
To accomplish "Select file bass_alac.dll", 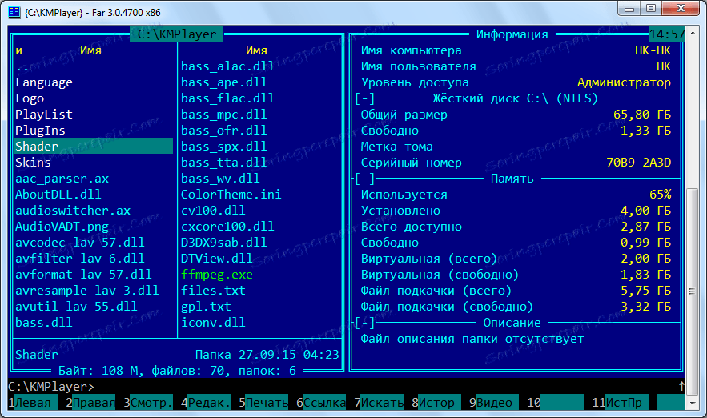I will coord(227,66).
